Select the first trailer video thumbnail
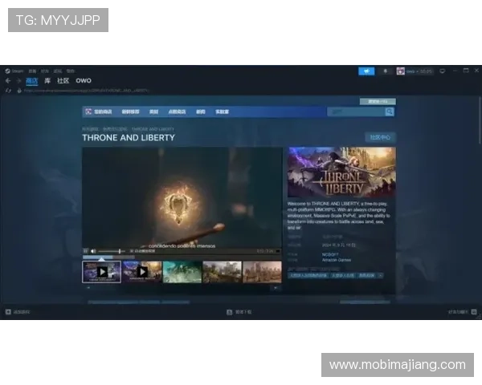Viewport: 482px width, 385px height. click(102, 272)
